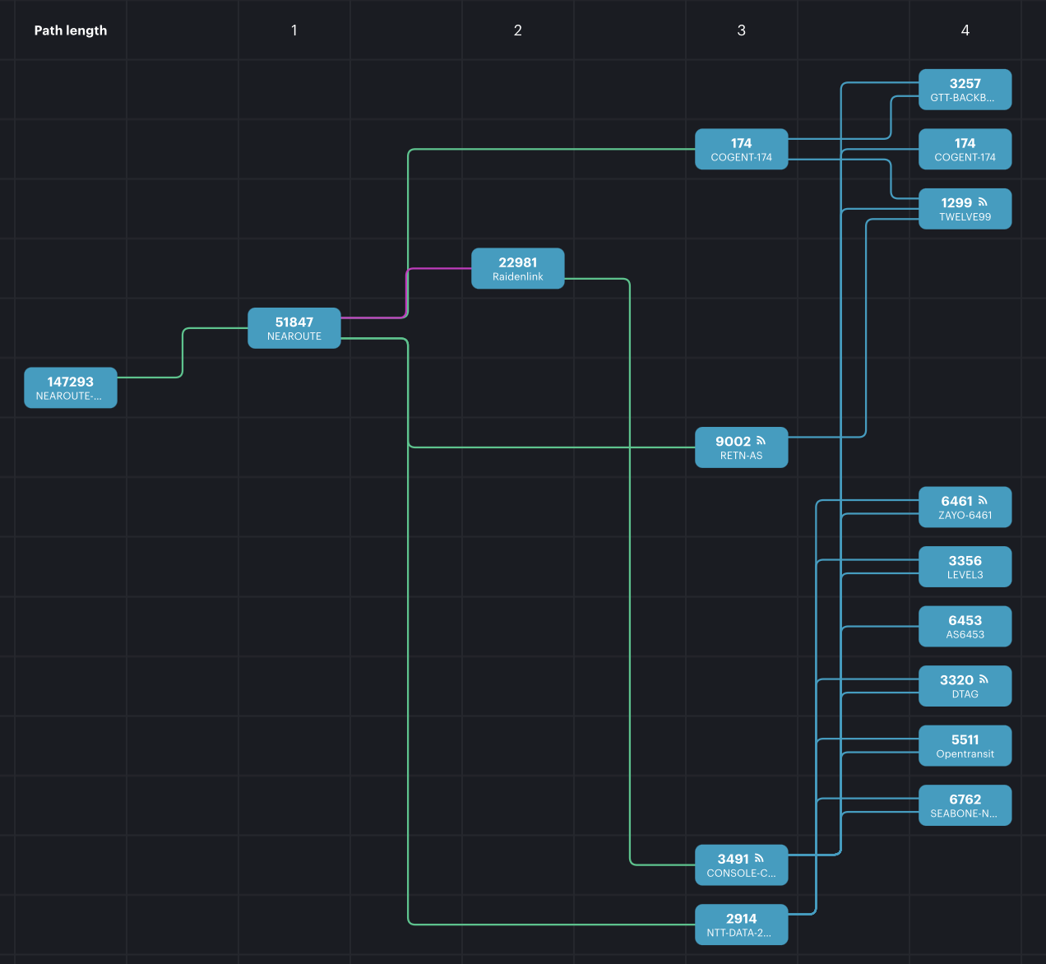Click the feed icon on the 3491 node
Screen dimensions: 1046x964
pos(759,858)
